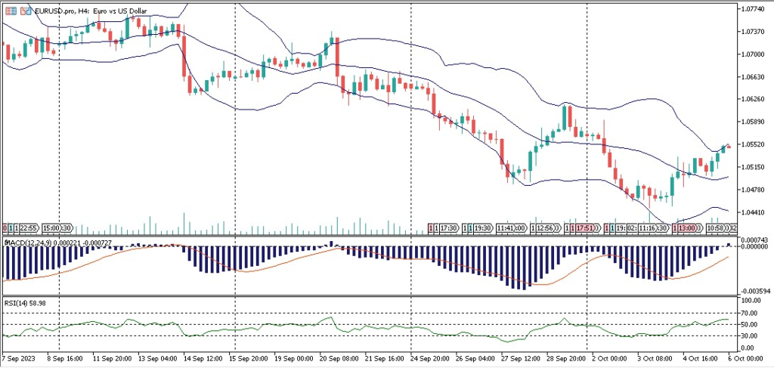Click the red table icon beside the chart title

pos(11,10)
